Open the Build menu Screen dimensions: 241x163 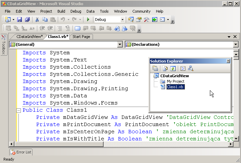[61, 11]
